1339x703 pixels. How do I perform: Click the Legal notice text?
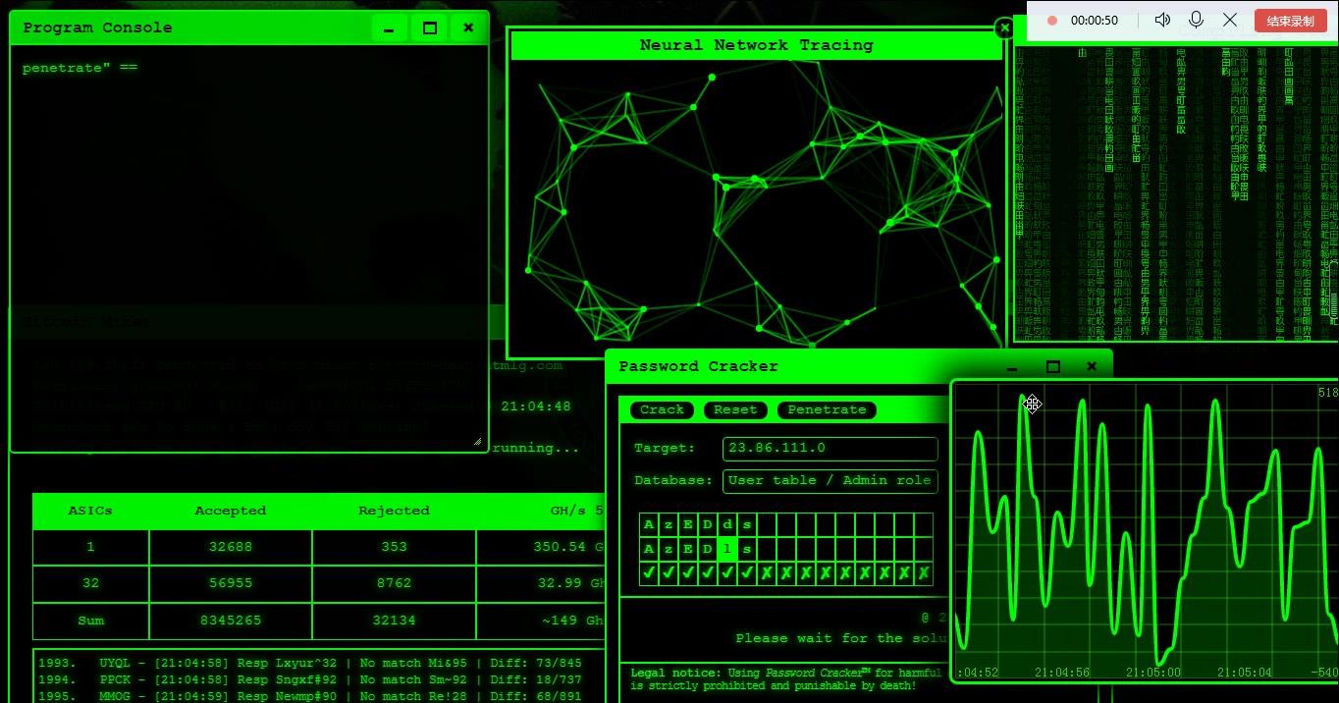click(785, 679)
